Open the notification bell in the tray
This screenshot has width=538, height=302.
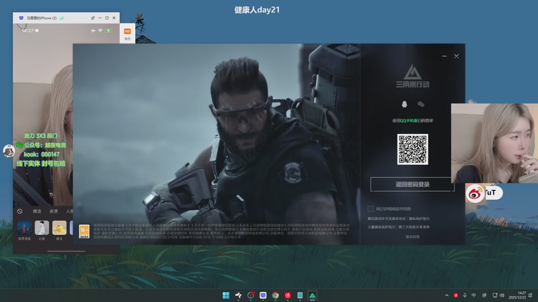coord(531,295)
